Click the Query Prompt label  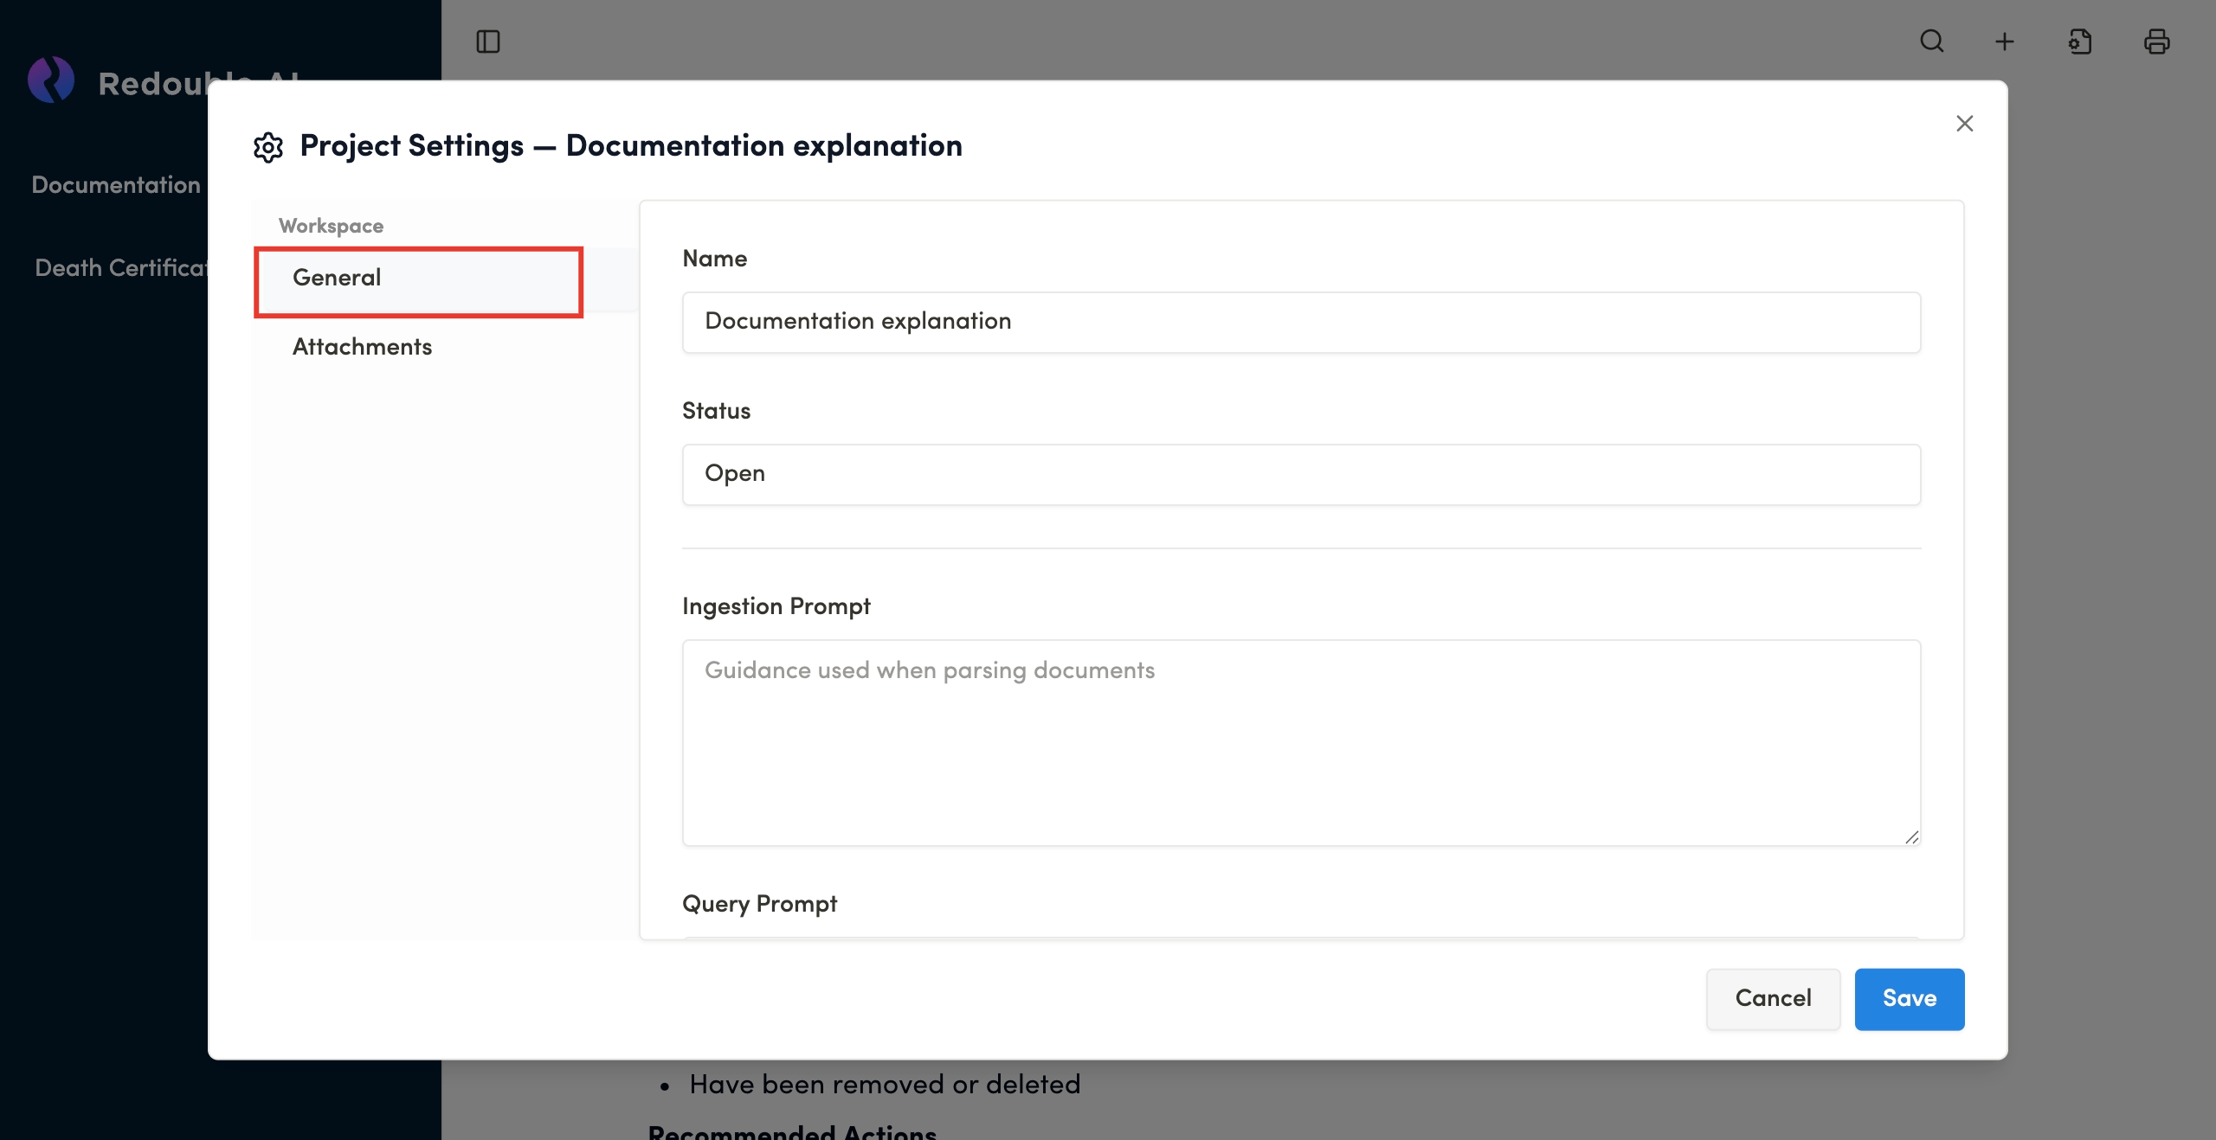pyautogui.click(x=759, y=904)
